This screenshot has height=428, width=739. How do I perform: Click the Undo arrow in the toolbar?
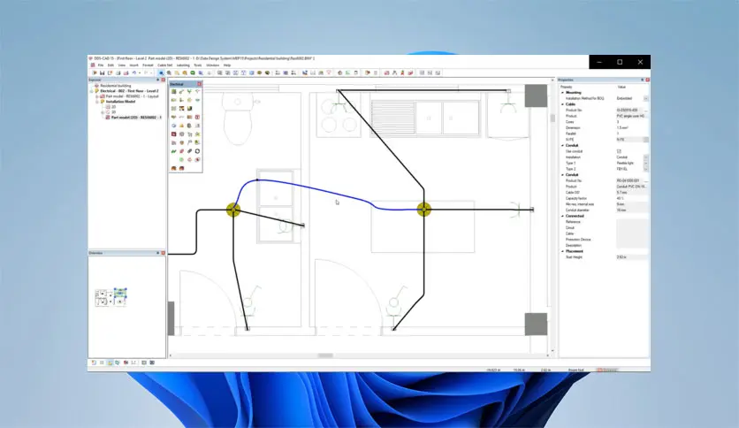pos(134,73)
